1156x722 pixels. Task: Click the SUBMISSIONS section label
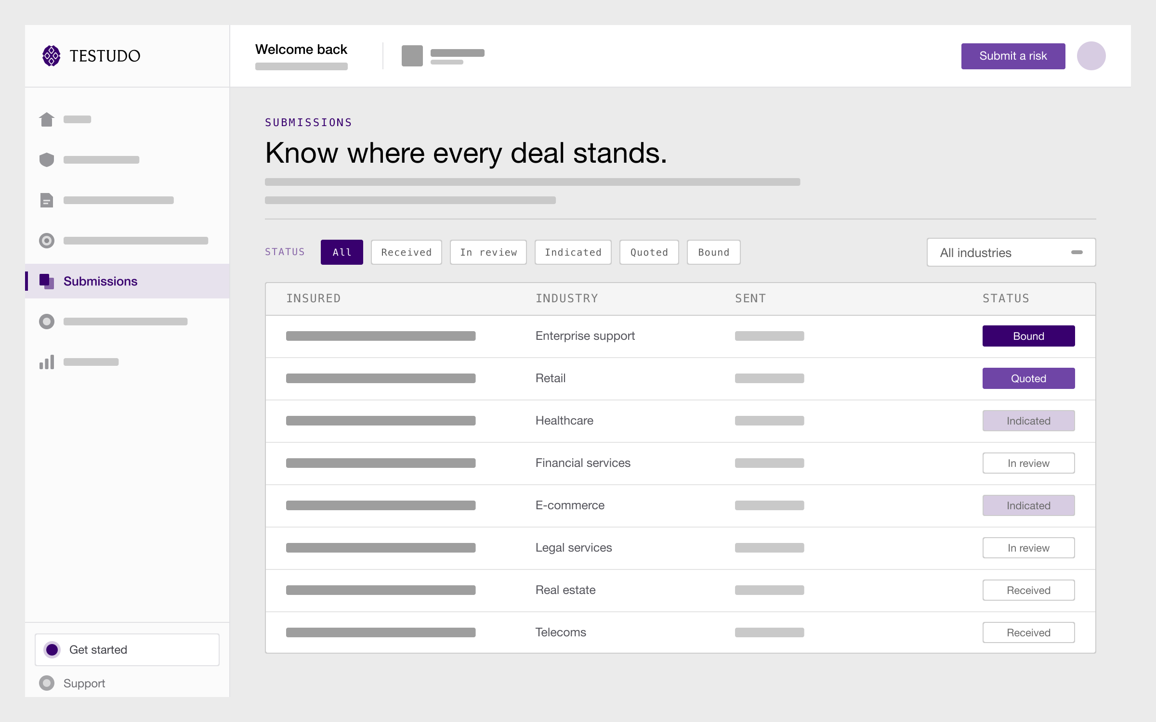[x=309, y=123]
